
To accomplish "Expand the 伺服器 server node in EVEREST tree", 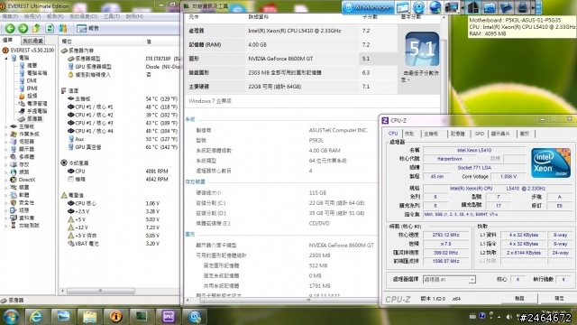I will (6, 142).
